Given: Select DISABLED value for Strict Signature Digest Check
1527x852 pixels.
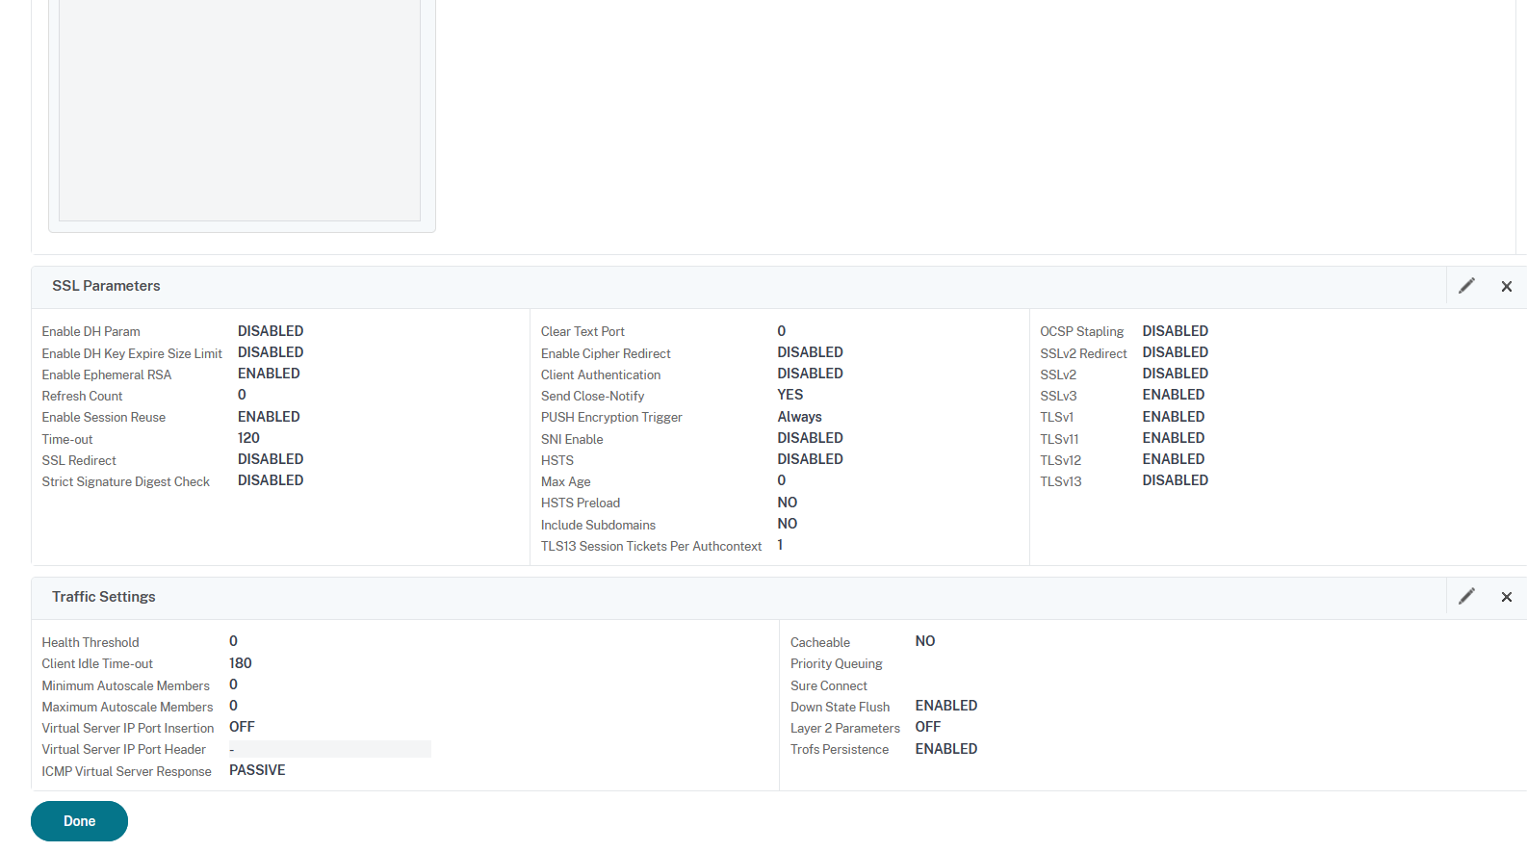Looking at the screenshot, I should tap(271, 480).
